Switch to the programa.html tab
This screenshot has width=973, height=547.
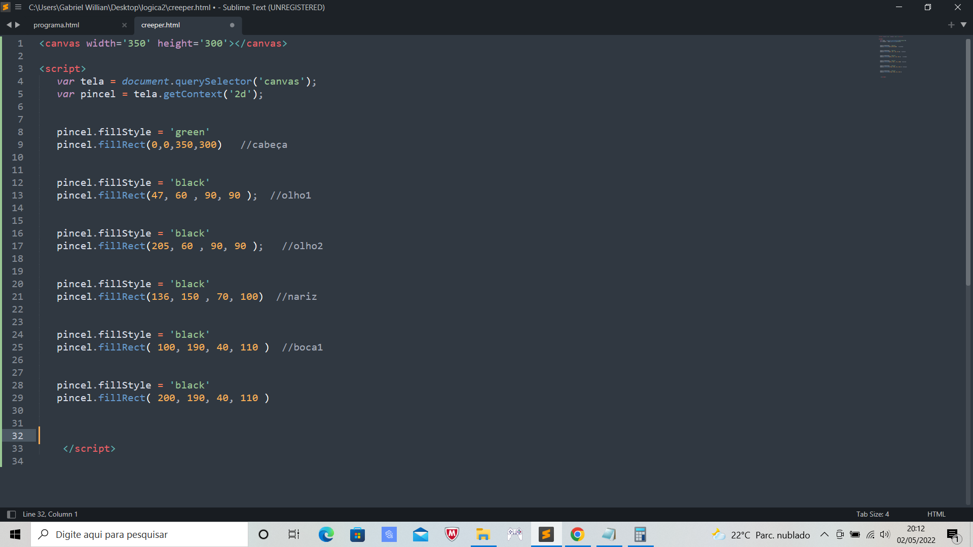coord(56,25)
